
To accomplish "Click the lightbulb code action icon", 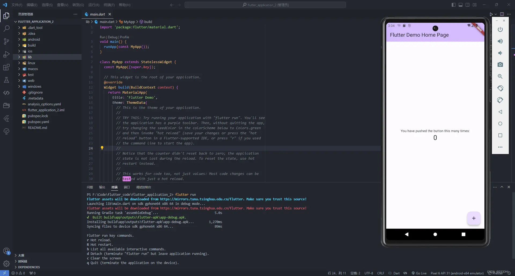I will coord(102,148).
